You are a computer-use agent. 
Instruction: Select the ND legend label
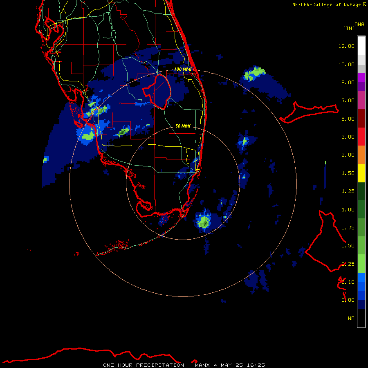[x=351, y=319]
